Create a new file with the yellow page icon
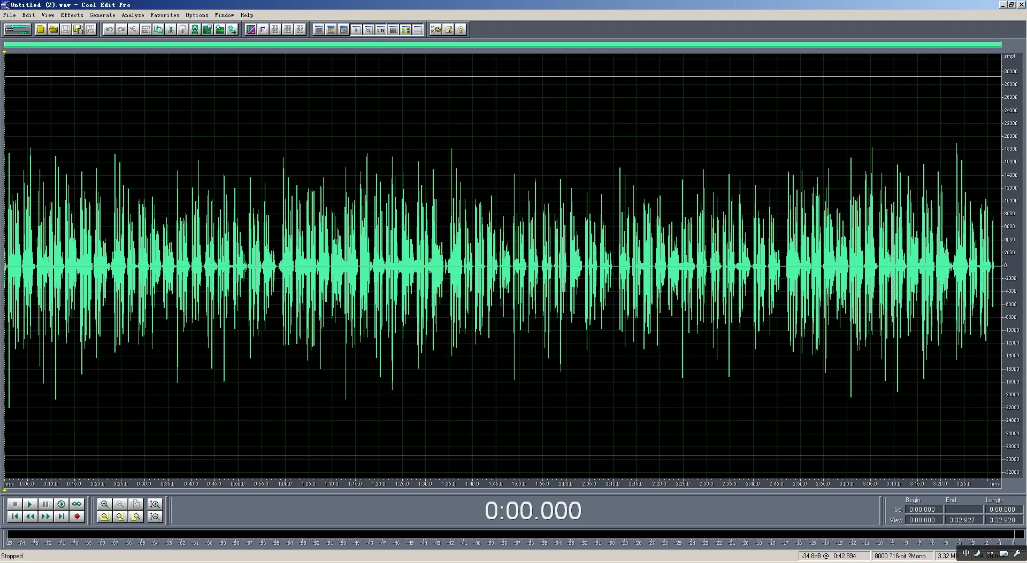 [x=41, y=29]
